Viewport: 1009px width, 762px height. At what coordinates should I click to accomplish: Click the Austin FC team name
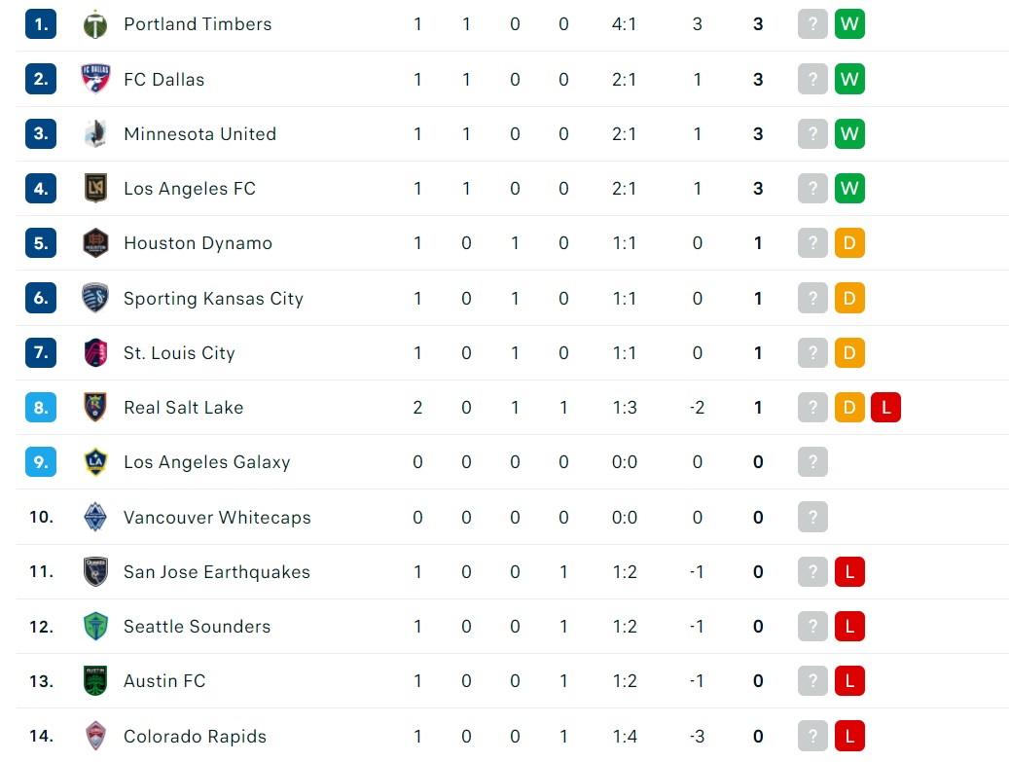[164, 681]
